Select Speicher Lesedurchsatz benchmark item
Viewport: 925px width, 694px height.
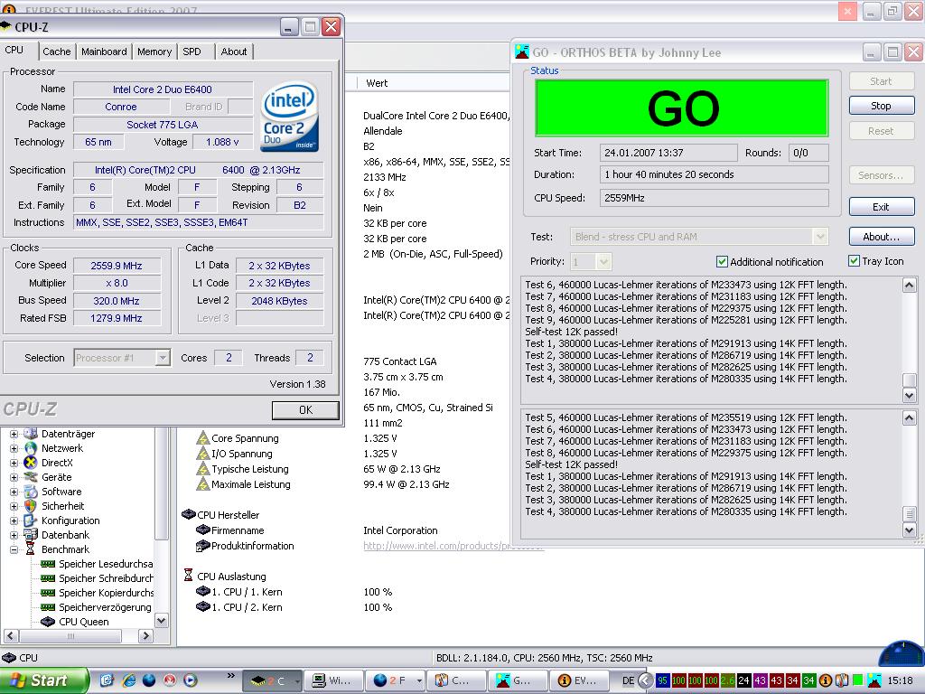[x=106, y=564]
